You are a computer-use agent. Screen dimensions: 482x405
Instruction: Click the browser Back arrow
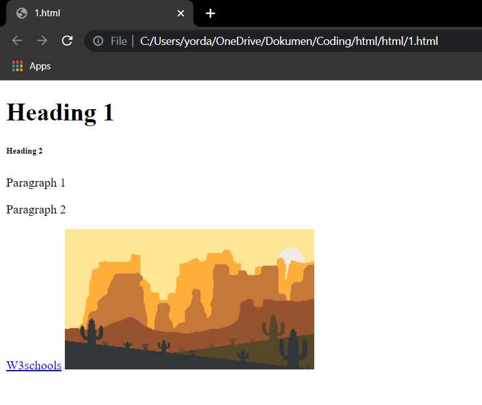coord(17,41)
